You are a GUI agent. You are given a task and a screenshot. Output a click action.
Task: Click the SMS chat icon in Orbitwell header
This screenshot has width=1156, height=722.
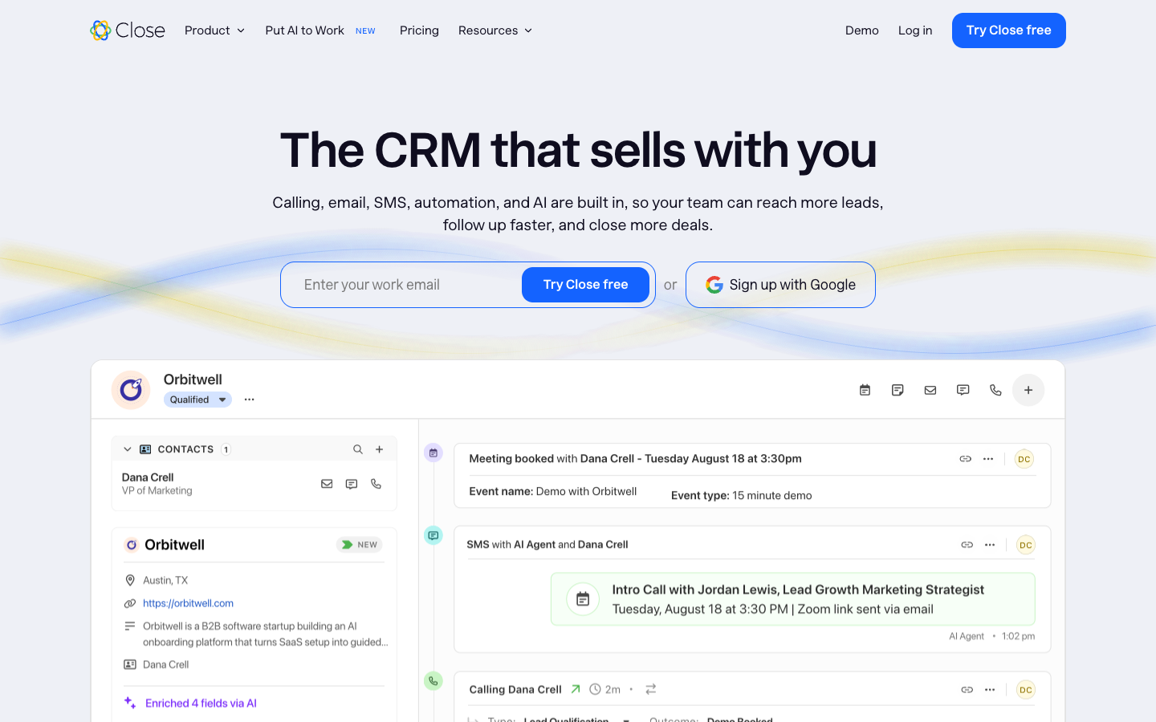963,390
